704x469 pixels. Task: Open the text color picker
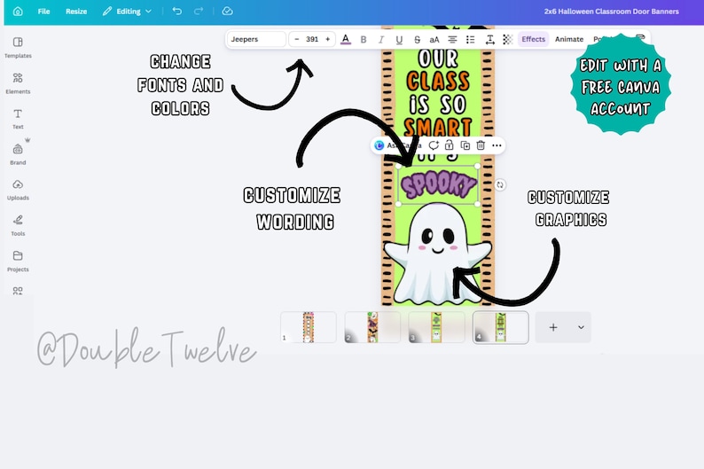pos(345,40)
